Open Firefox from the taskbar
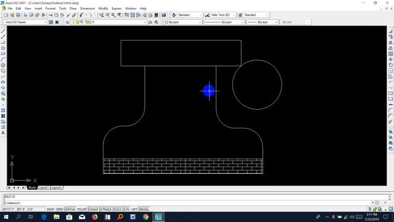 click(x=95, y=216)
